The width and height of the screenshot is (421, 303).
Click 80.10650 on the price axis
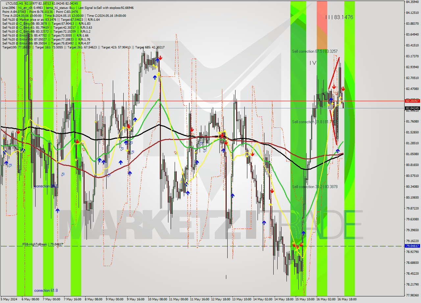(412, 198)
